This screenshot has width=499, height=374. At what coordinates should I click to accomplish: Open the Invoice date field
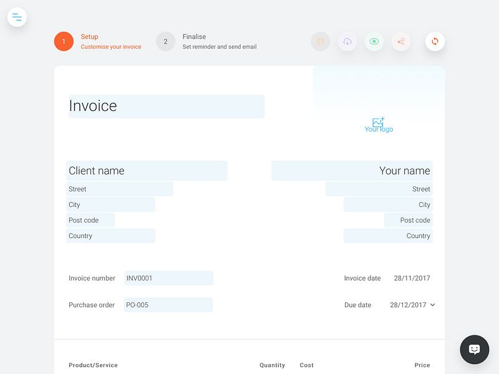click(x=412, y=278)
